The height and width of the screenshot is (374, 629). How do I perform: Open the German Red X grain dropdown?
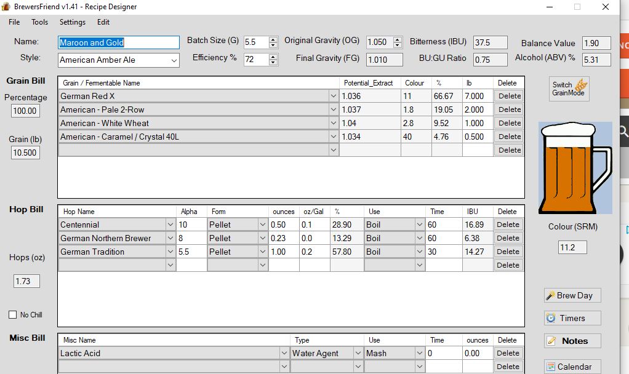tap(334, 96)
